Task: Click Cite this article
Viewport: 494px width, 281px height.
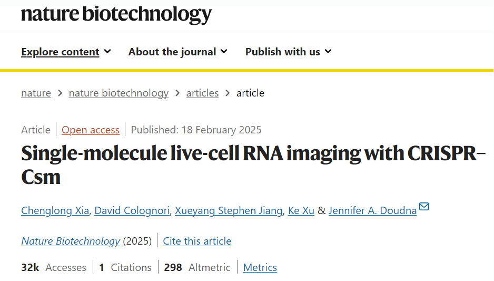Action: [197, 241]
